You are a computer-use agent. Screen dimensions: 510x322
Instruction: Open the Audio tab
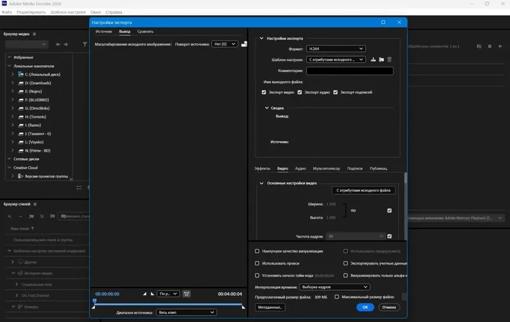coord(300,168)
